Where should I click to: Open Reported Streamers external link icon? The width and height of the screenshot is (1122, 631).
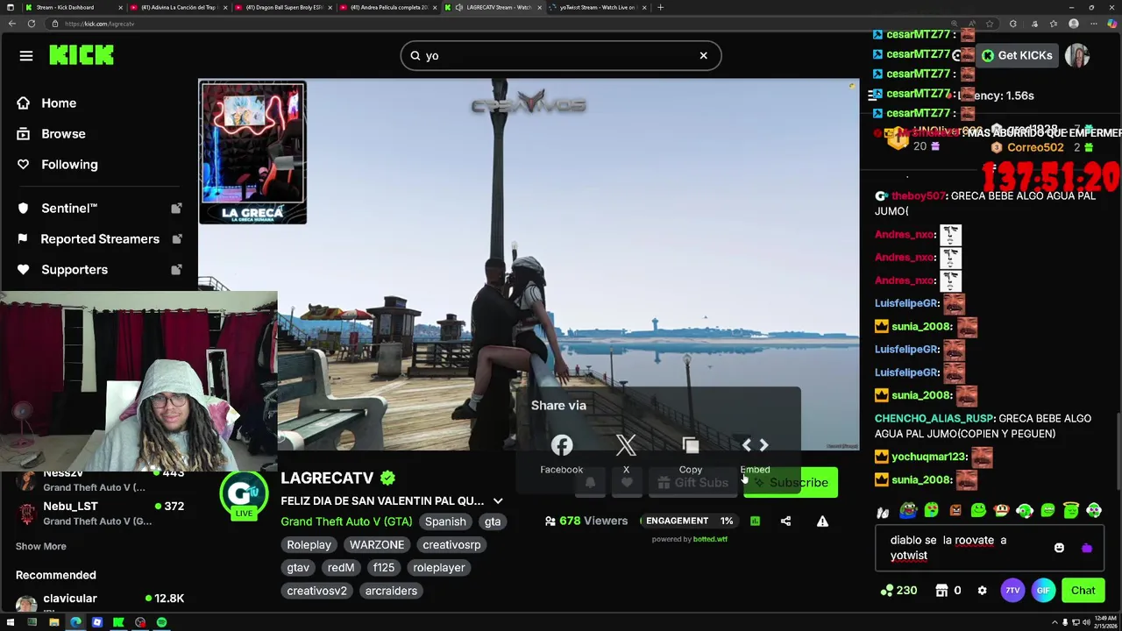[x=176, y=239]
